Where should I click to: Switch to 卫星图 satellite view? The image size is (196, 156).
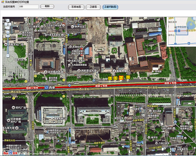tap(93, 7)
